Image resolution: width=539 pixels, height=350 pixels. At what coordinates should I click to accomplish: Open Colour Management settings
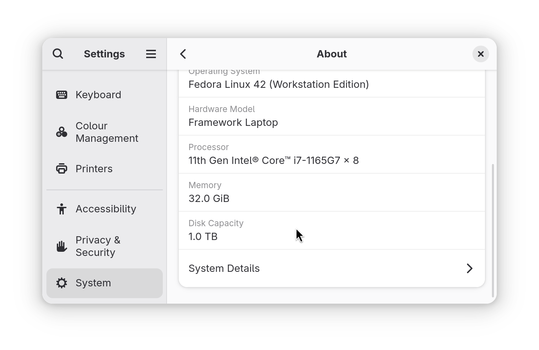point(107,132)
